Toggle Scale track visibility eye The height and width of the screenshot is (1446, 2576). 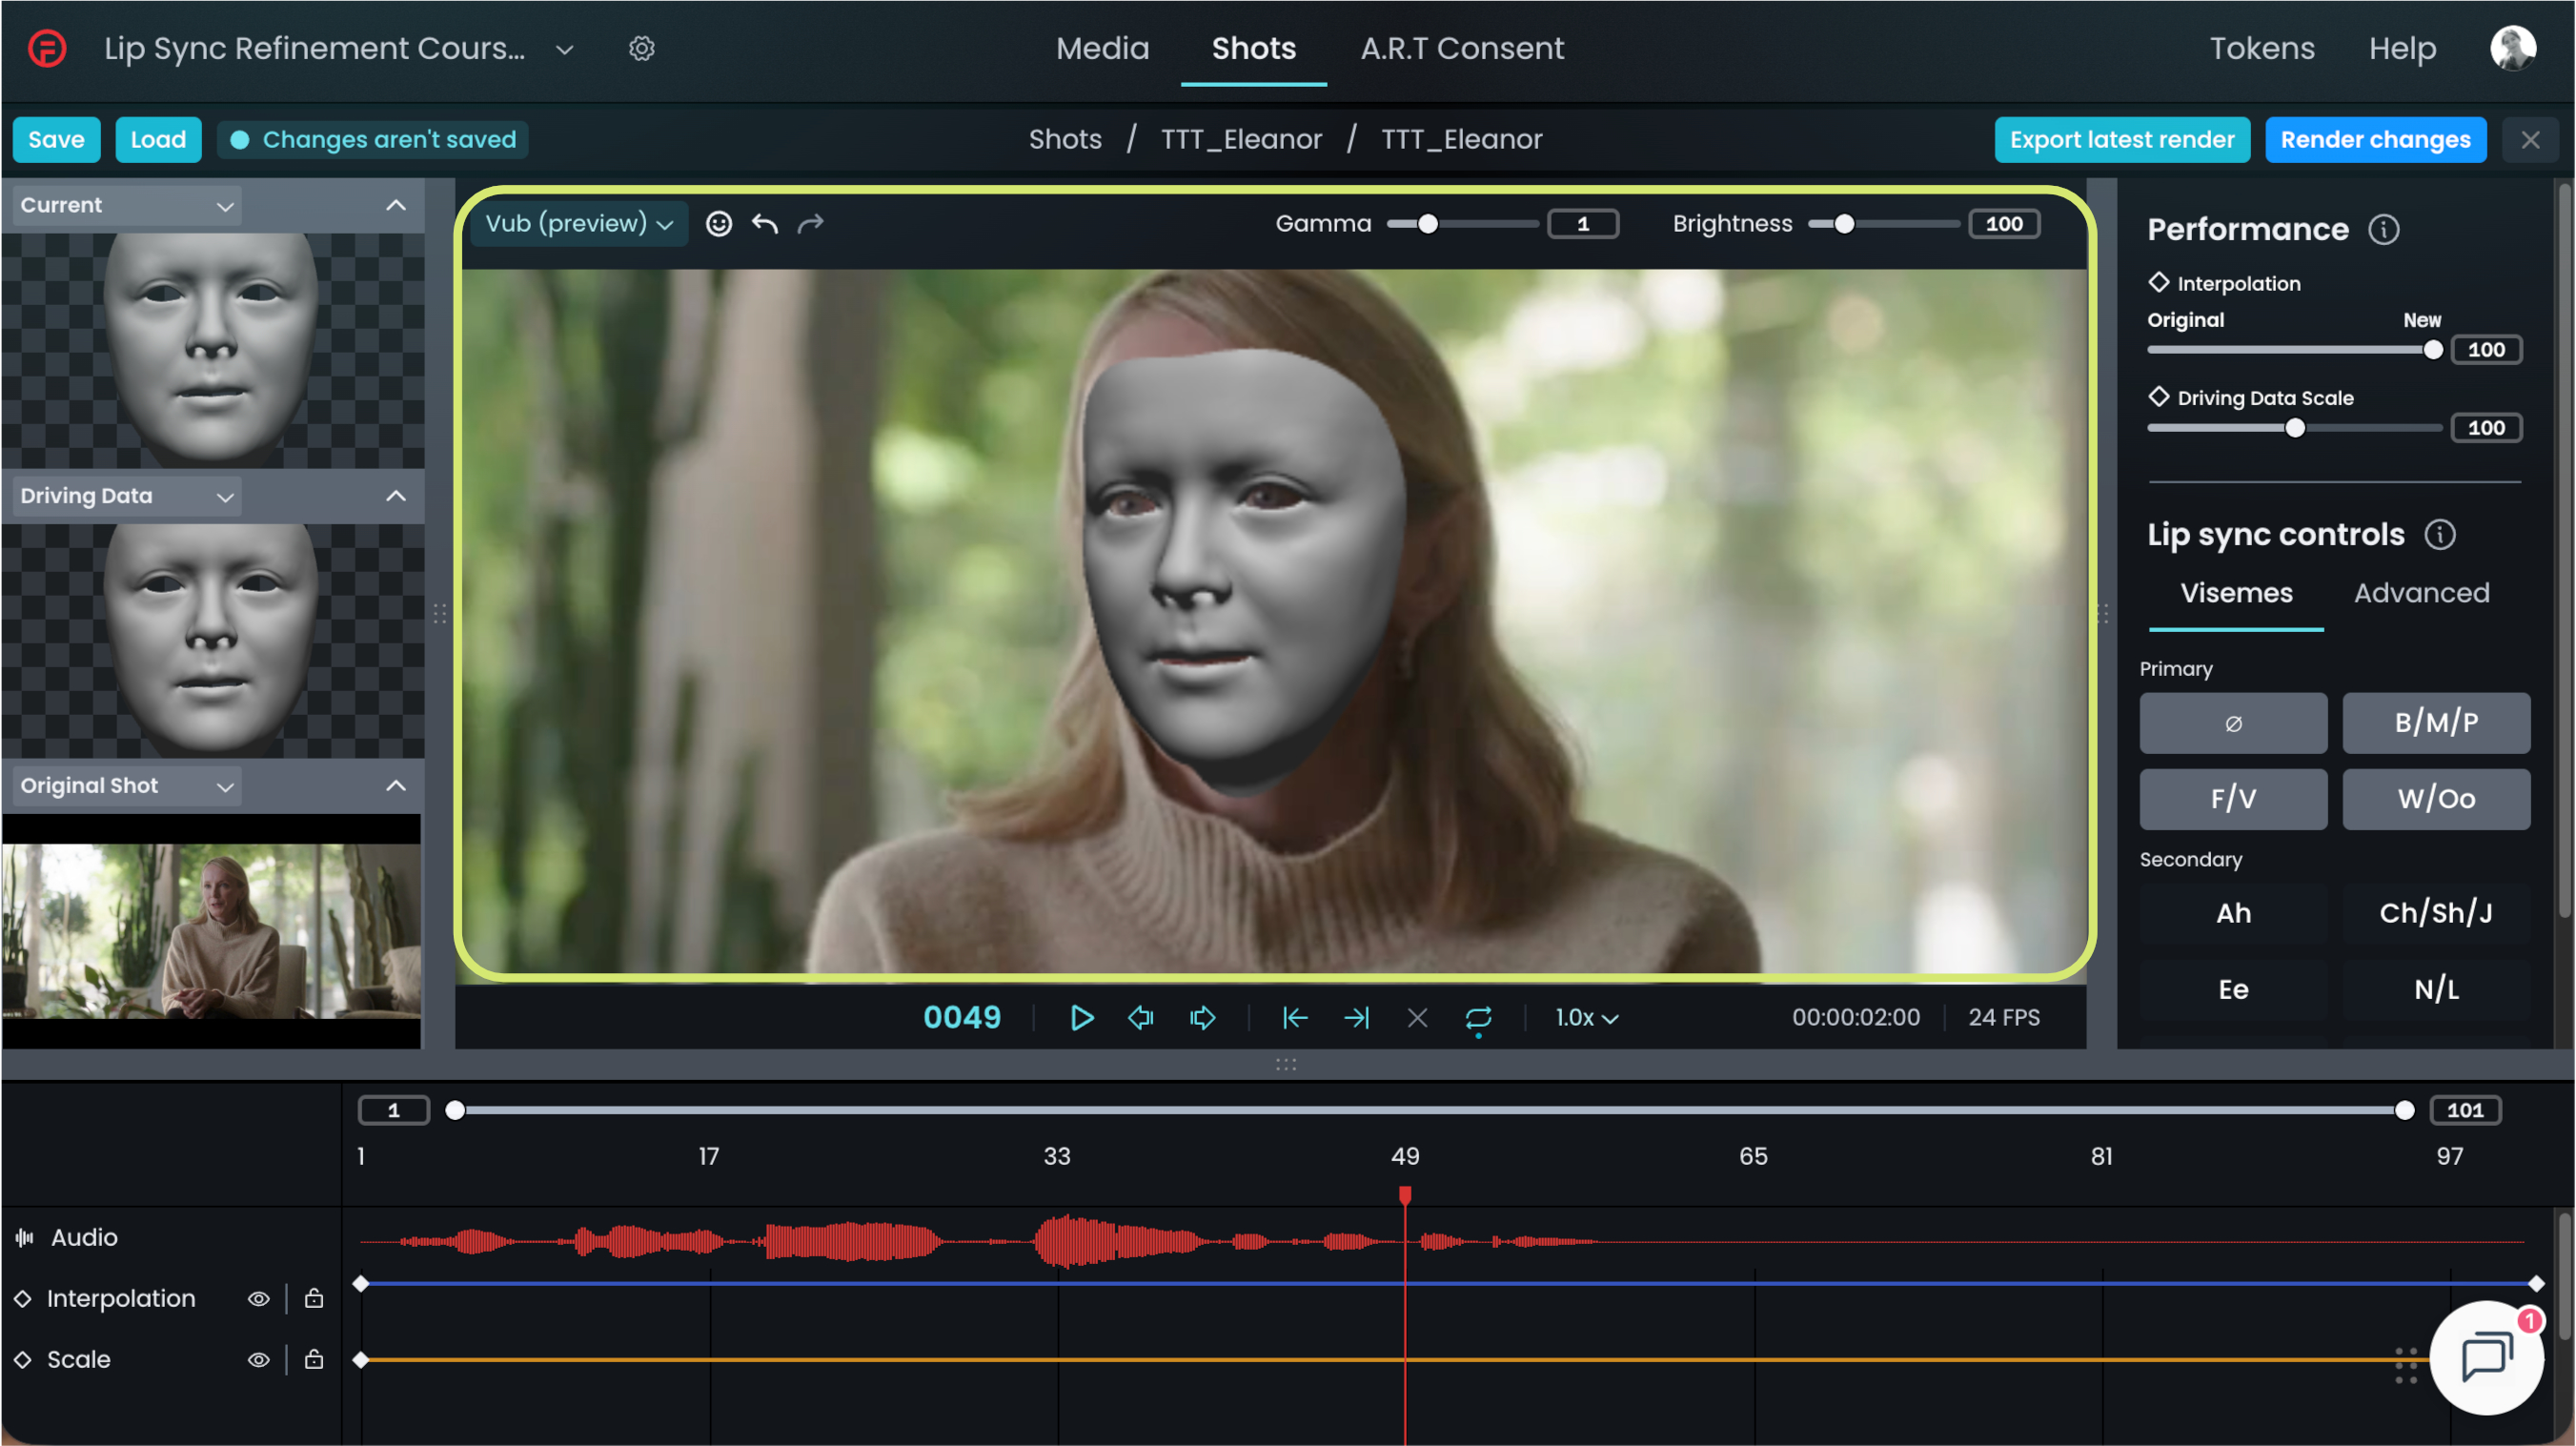(258, 1360)
